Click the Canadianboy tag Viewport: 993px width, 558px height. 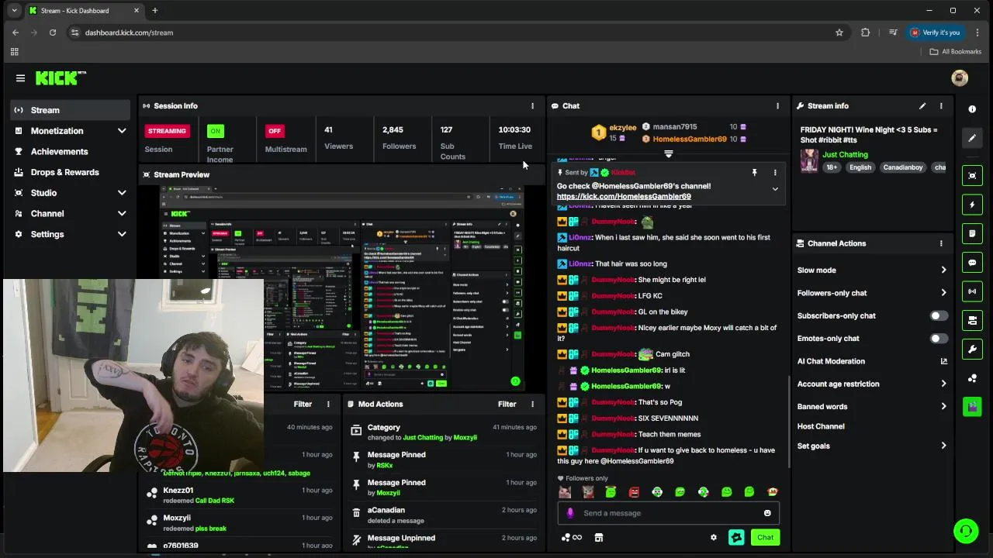(x=902, y=167)
